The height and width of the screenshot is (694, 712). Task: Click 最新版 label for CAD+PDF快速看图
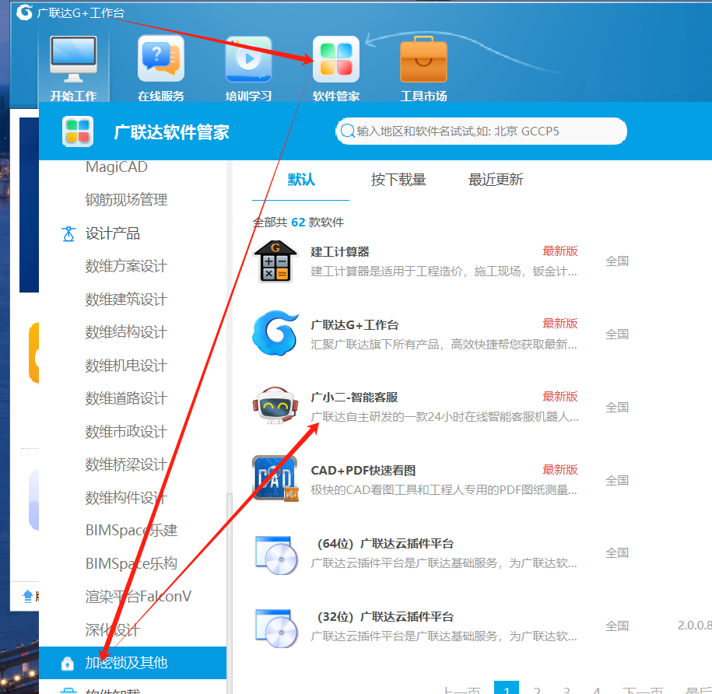click(x=560, y=470)
